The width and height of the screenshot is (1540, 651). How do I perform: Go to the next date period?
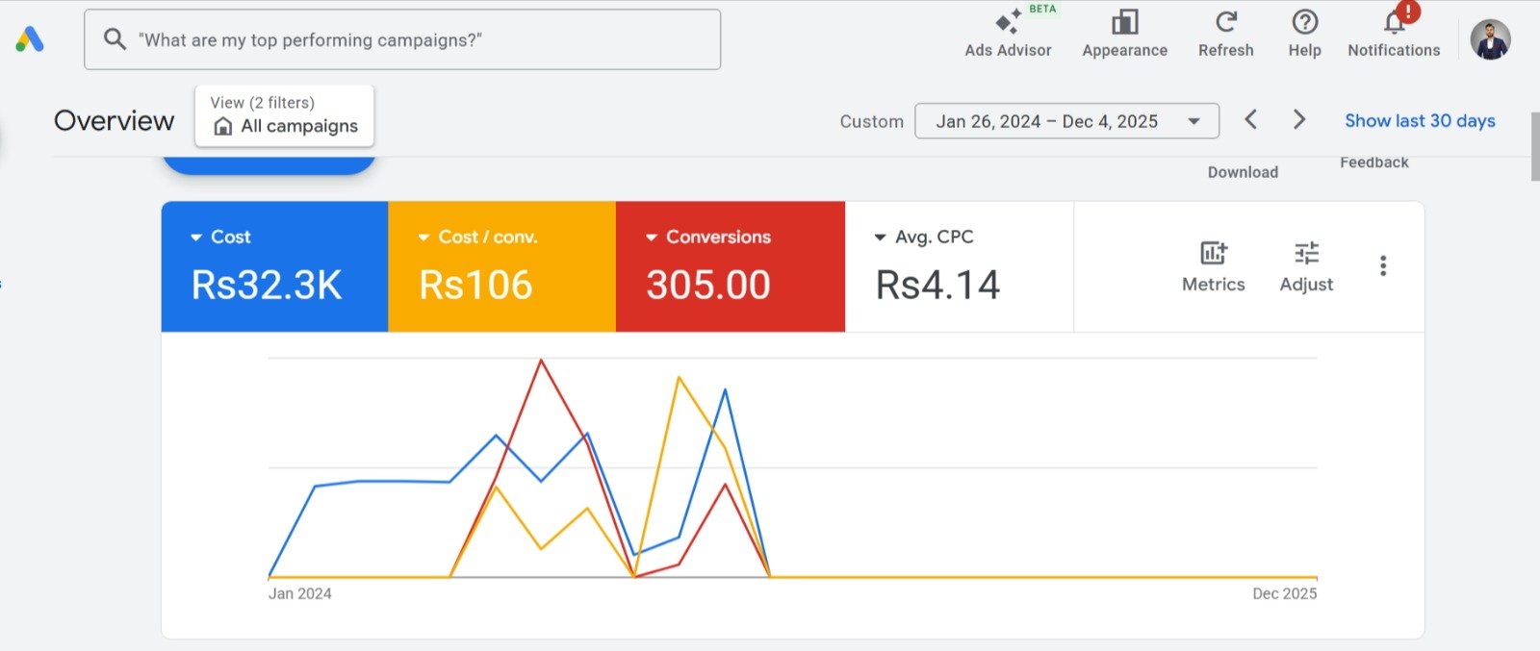(x=1299, y=120)
